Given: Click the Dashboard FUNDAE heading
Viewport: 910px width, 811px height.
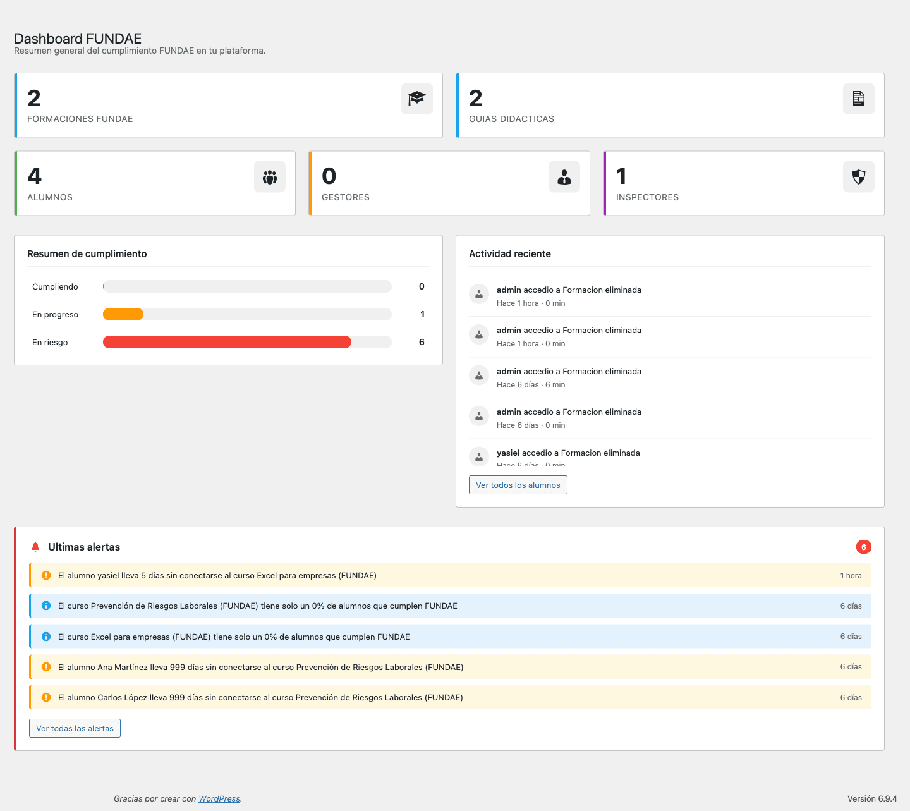Looking at the screenshot, I should (78, 39).
